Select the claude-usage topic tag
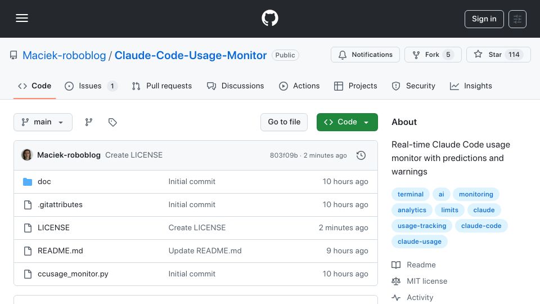This screenshot has height=304, width=540. point(420,242)
